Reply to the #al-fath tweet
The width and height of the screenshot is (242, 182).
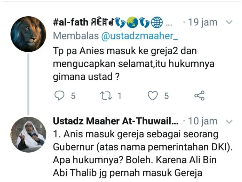pos(59,95)
